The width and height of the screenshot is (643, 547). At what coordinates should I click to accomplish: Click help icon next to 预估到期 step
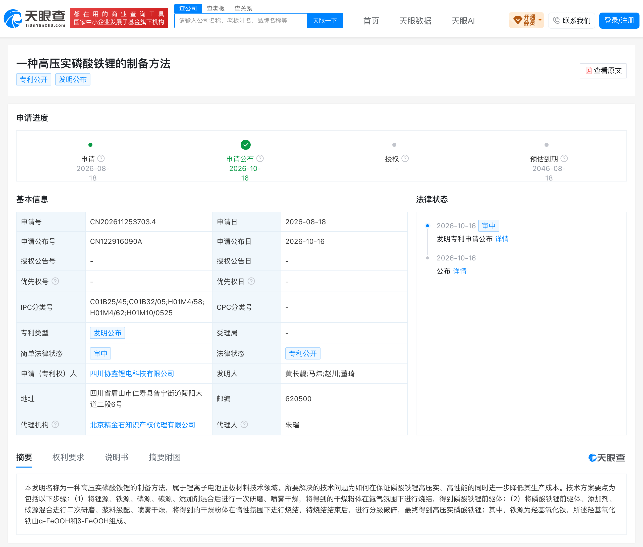click(x=564, y=158)
